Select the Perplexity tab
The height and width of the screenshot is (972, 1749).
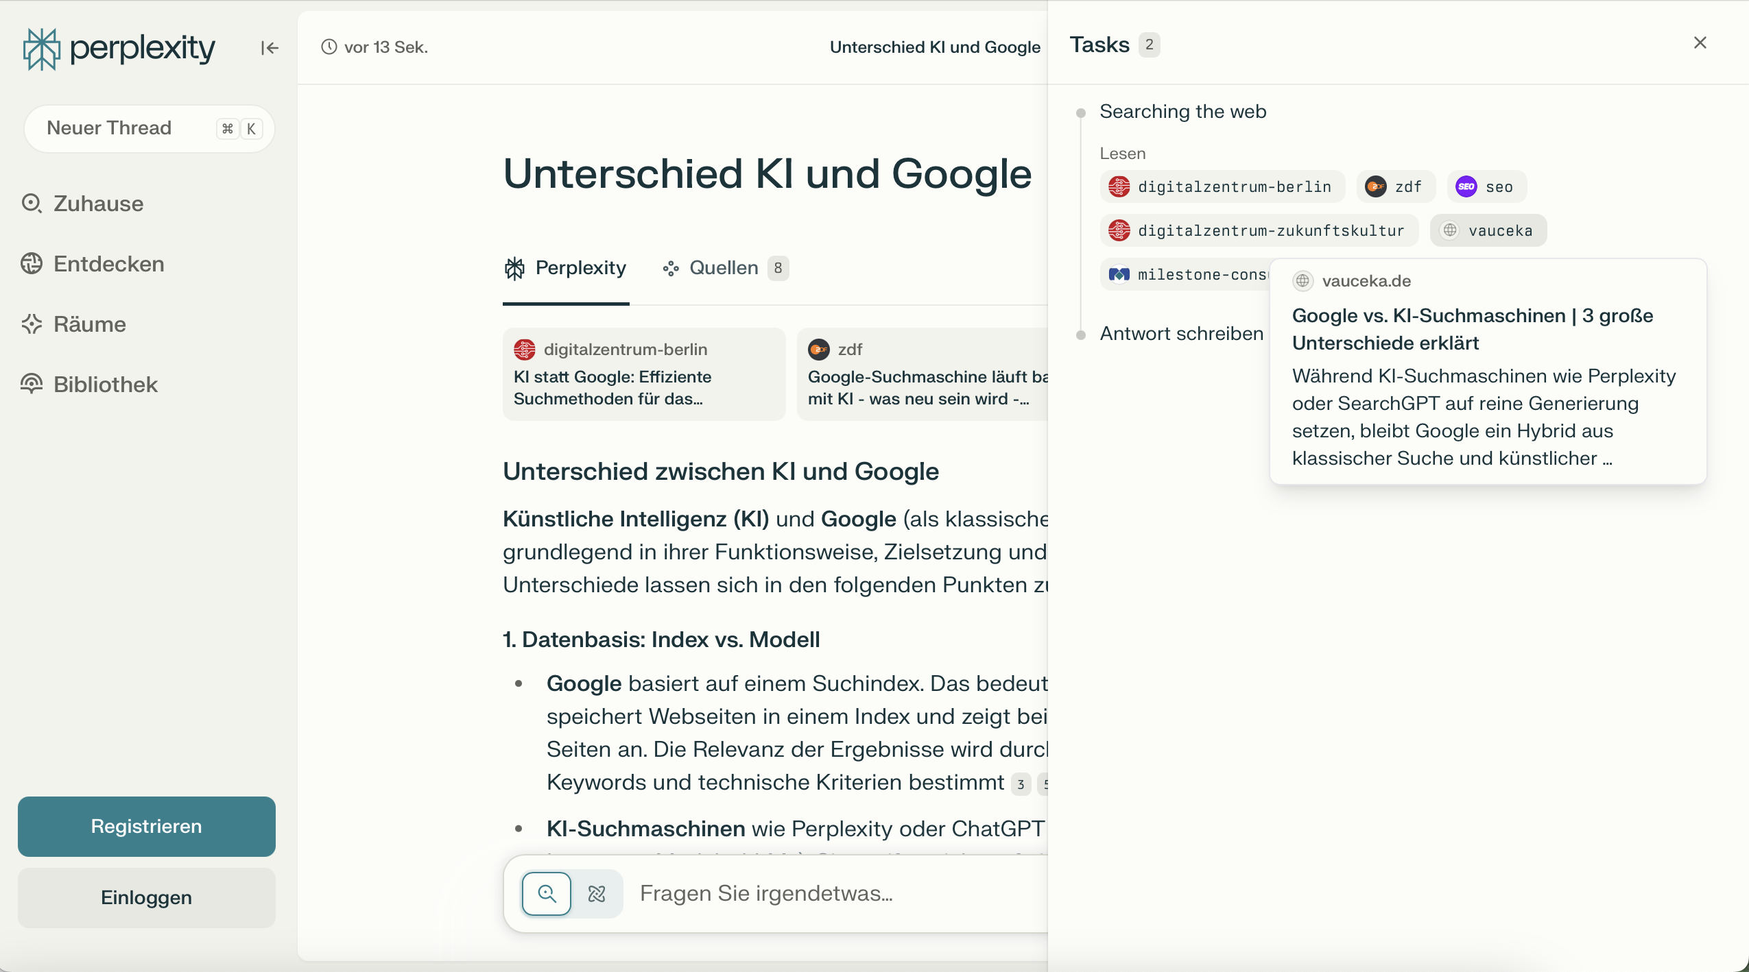(x=566, y=268)
